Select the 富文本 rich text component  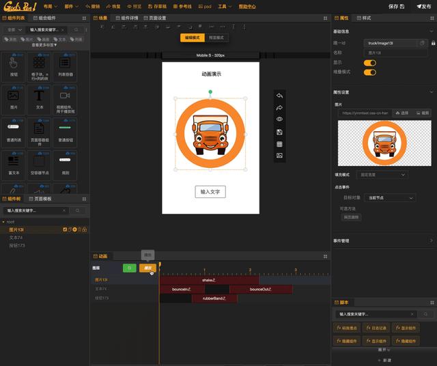pos(14,165)
